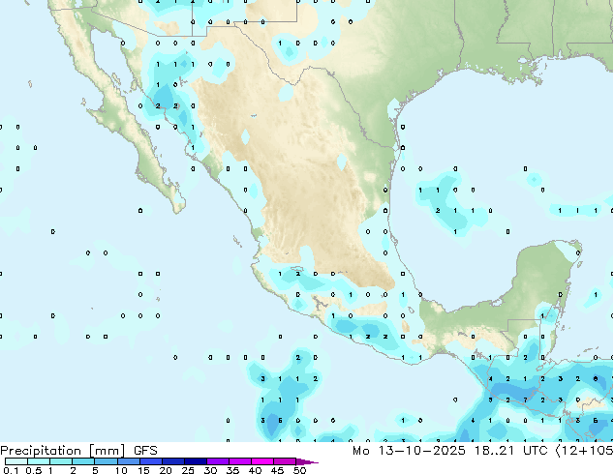
Task: Click the date '13-10-2025' text
Action: tap(422, 451)
